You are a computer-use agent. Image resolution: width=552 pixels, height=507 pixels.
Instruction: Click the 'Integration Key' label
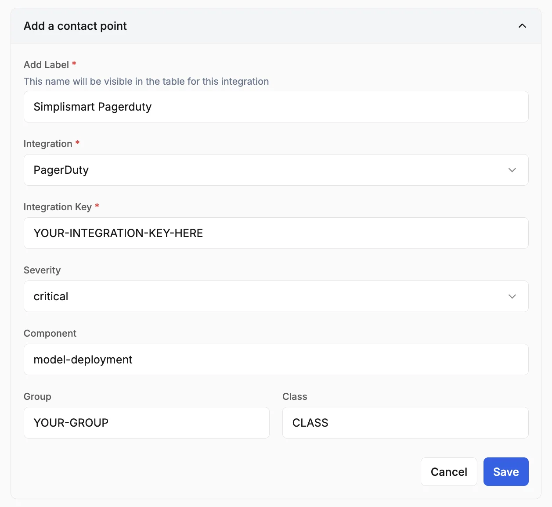(58, 207)
